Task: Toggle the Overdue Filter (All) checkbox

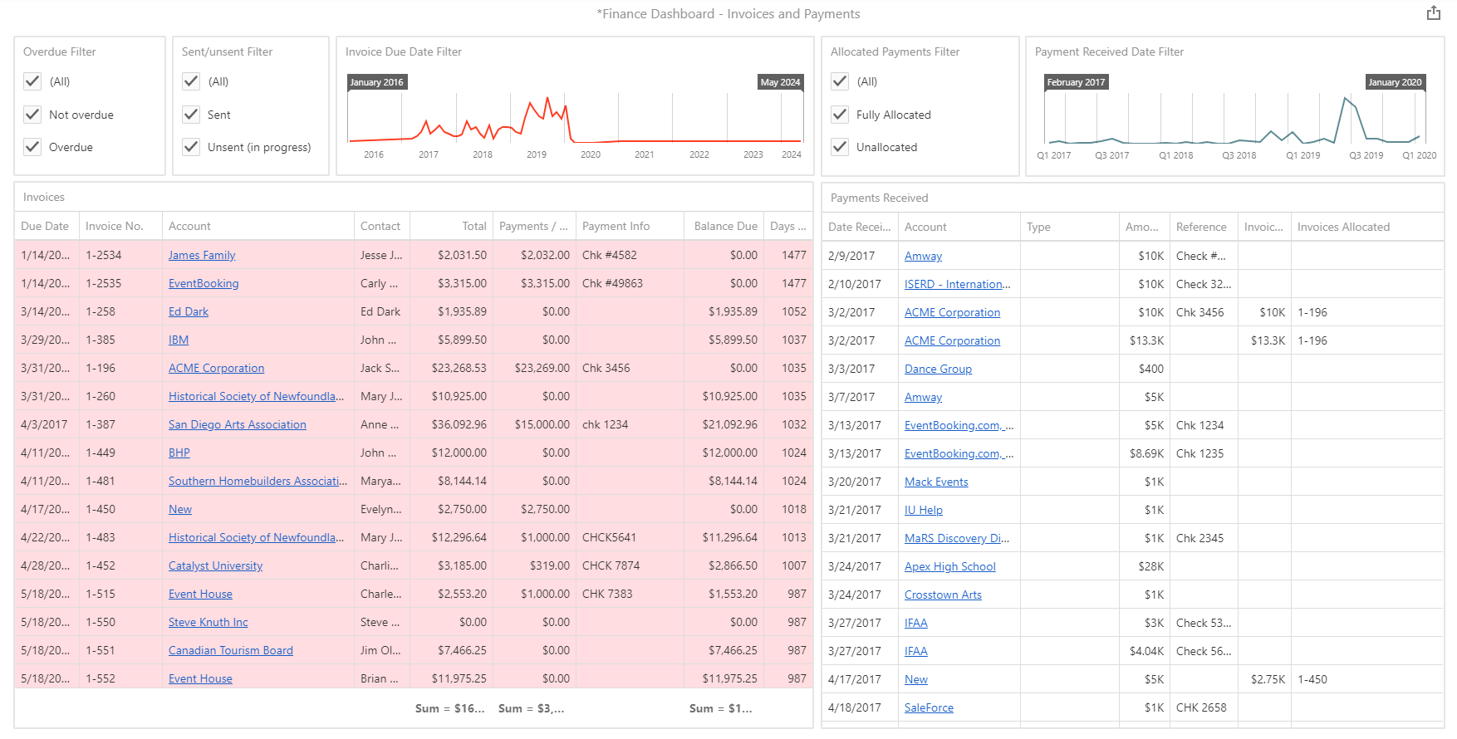Action: [32, 81]
